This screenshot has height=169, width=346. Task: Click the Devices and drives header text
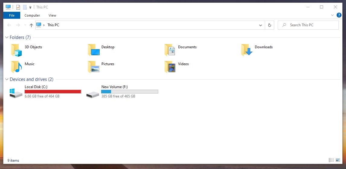[32, 79]
